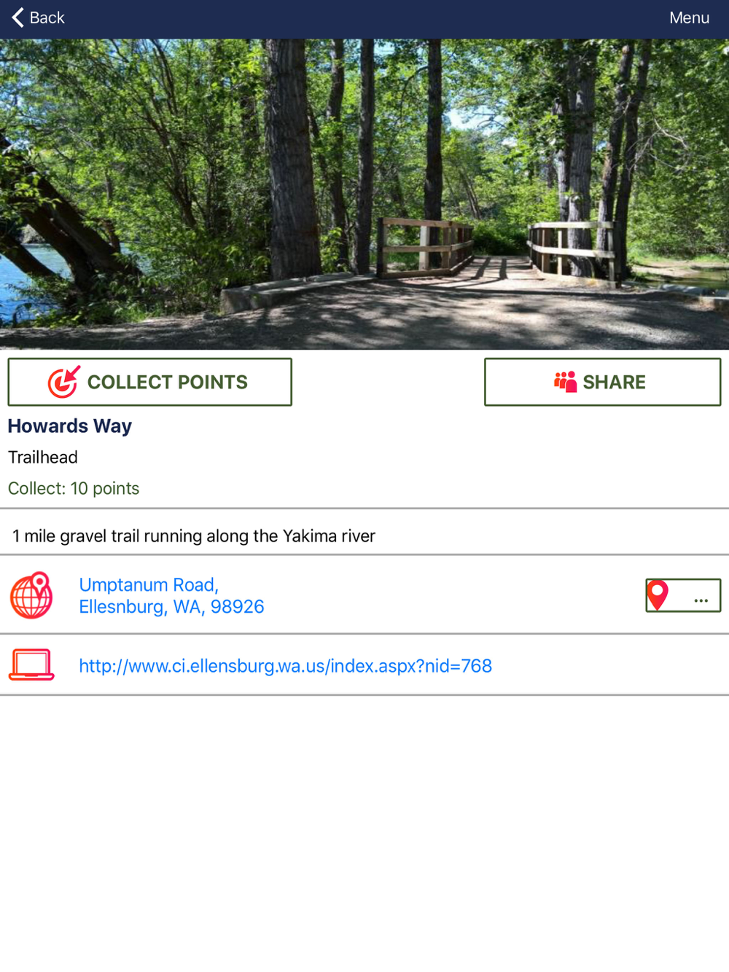This screenshot has width=729, height=972.
Task: Tap the Trailhead category label
Action: click(x=43, y=457)
